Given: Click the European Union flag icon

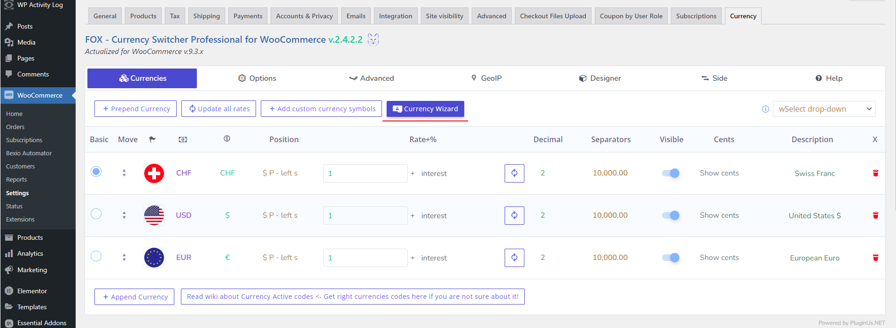Looking at the screenshot, I should click(154, 258).
